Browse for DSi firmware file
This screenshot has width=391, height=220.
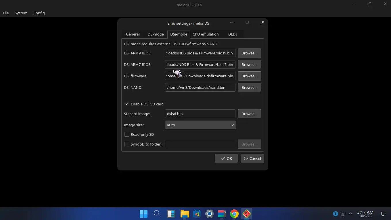[x=249, y=76]
